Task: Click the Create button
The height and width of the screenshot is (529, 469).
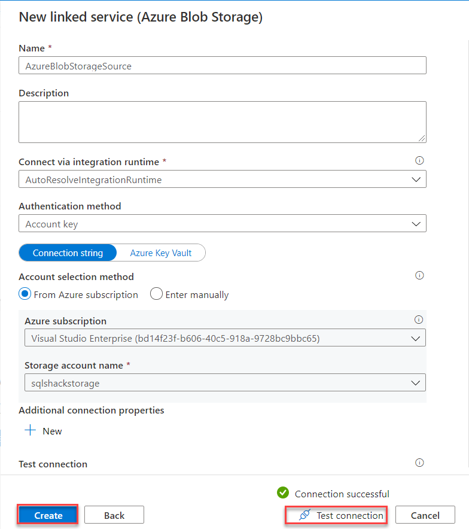Action: [x=47, y=515]
